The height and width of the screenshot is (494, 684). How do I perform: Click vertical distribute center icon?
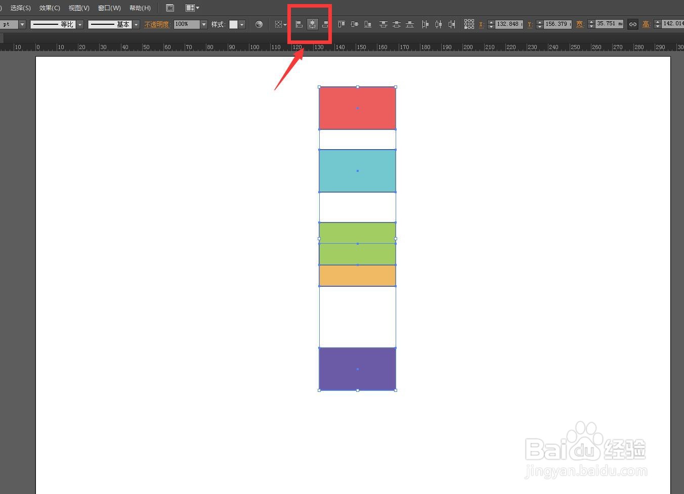click(397, 24)
